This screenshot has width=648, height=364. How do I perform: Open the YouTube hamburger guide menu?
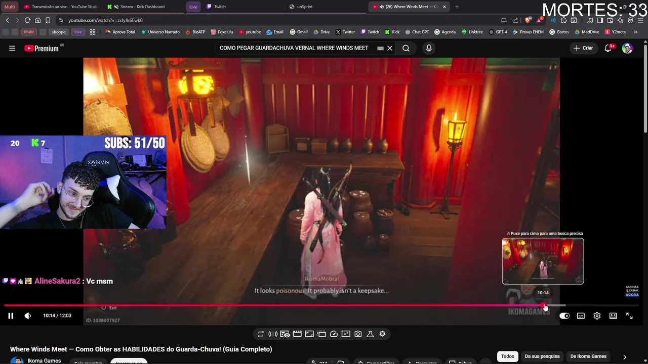click(x=12, y=48)
